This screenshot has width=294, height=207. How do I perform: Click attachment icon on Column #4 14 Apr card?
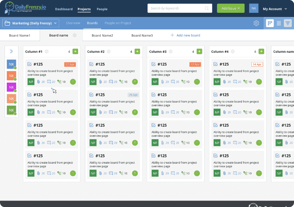point(225,82)
